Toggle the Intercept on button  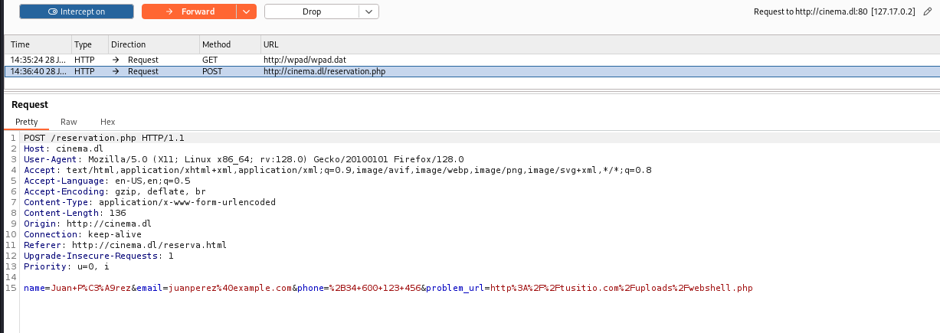77,11
